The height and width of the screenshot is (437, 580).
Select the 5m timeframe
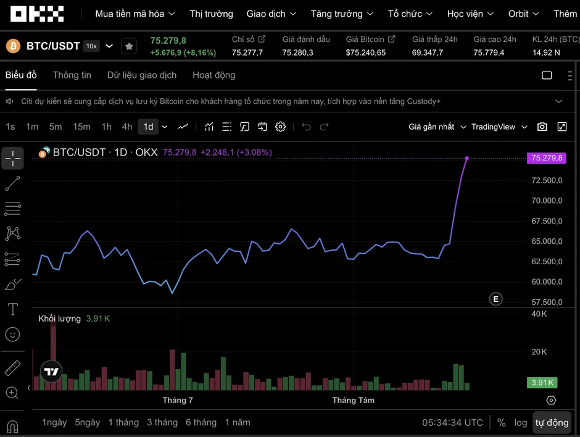[56, 127]
